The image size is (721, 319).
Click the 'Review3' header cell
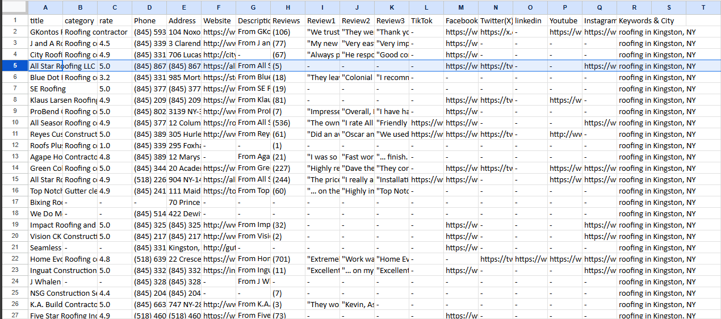(392, 20)
